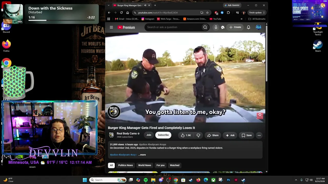Click the Real Body Cams channel name

(127, 133)
